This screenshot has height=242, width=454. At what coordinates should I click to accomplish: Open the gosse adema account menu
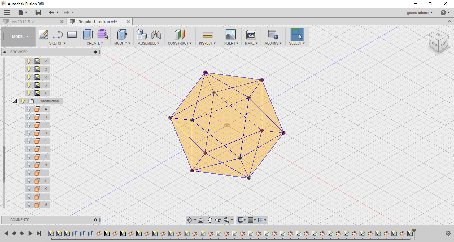[x=420, y=13]
